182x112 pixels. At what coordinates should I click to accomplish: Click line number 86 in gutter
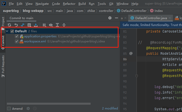click(125, 59)
